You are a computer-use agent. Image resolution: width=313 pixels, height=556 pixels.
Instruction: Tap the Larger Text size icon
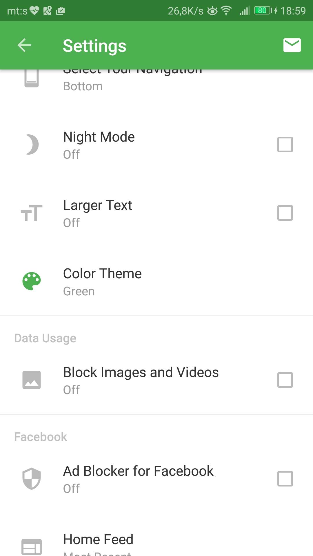pos(32,213)
